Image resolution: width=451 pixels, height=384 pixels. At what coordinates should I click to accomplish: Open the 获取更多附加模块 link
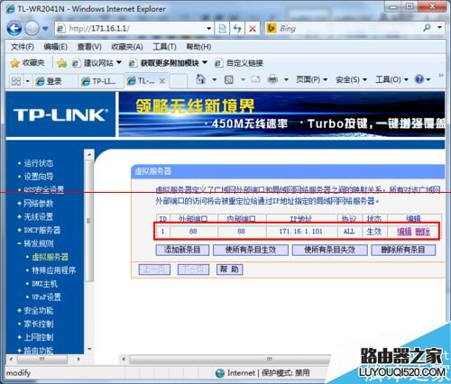[168, 63]
